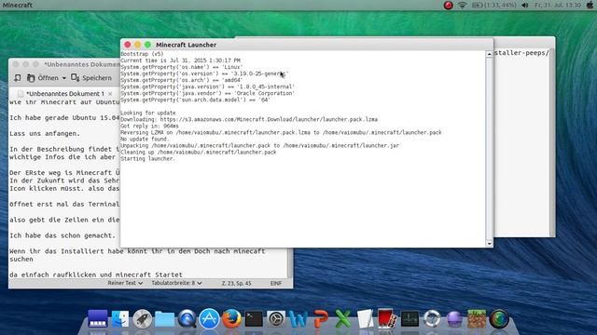
Task: Maximize the Minecraft Launcher window
Action: pos(147,45)
